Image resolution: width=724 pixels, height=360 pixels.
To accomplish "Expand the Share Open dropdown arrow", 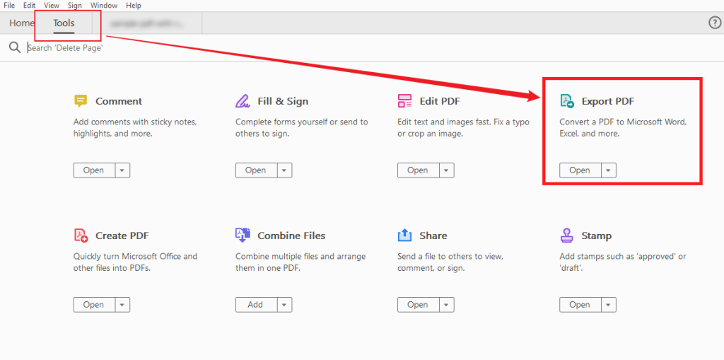I will pos(446,305).
